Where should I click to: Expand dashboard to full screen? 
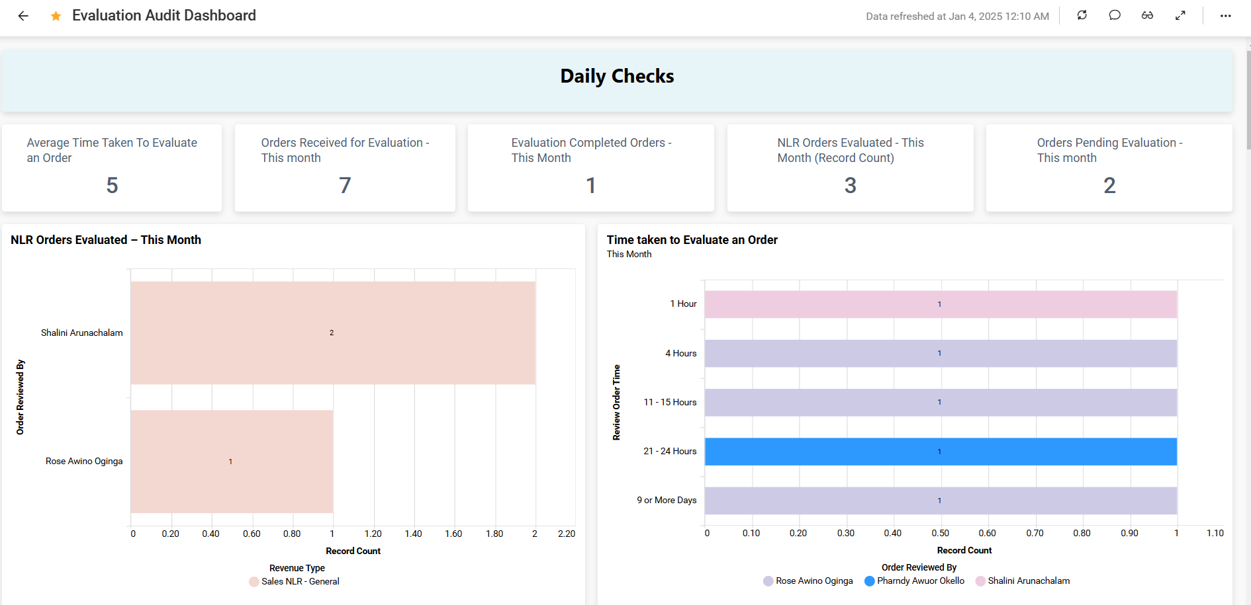click(x=1180, y=15)
